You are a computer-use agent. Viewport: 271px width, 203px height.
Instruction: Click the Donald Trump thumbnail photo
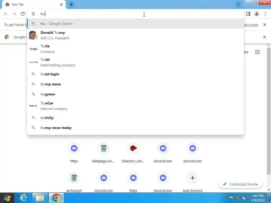coord(33,35)
